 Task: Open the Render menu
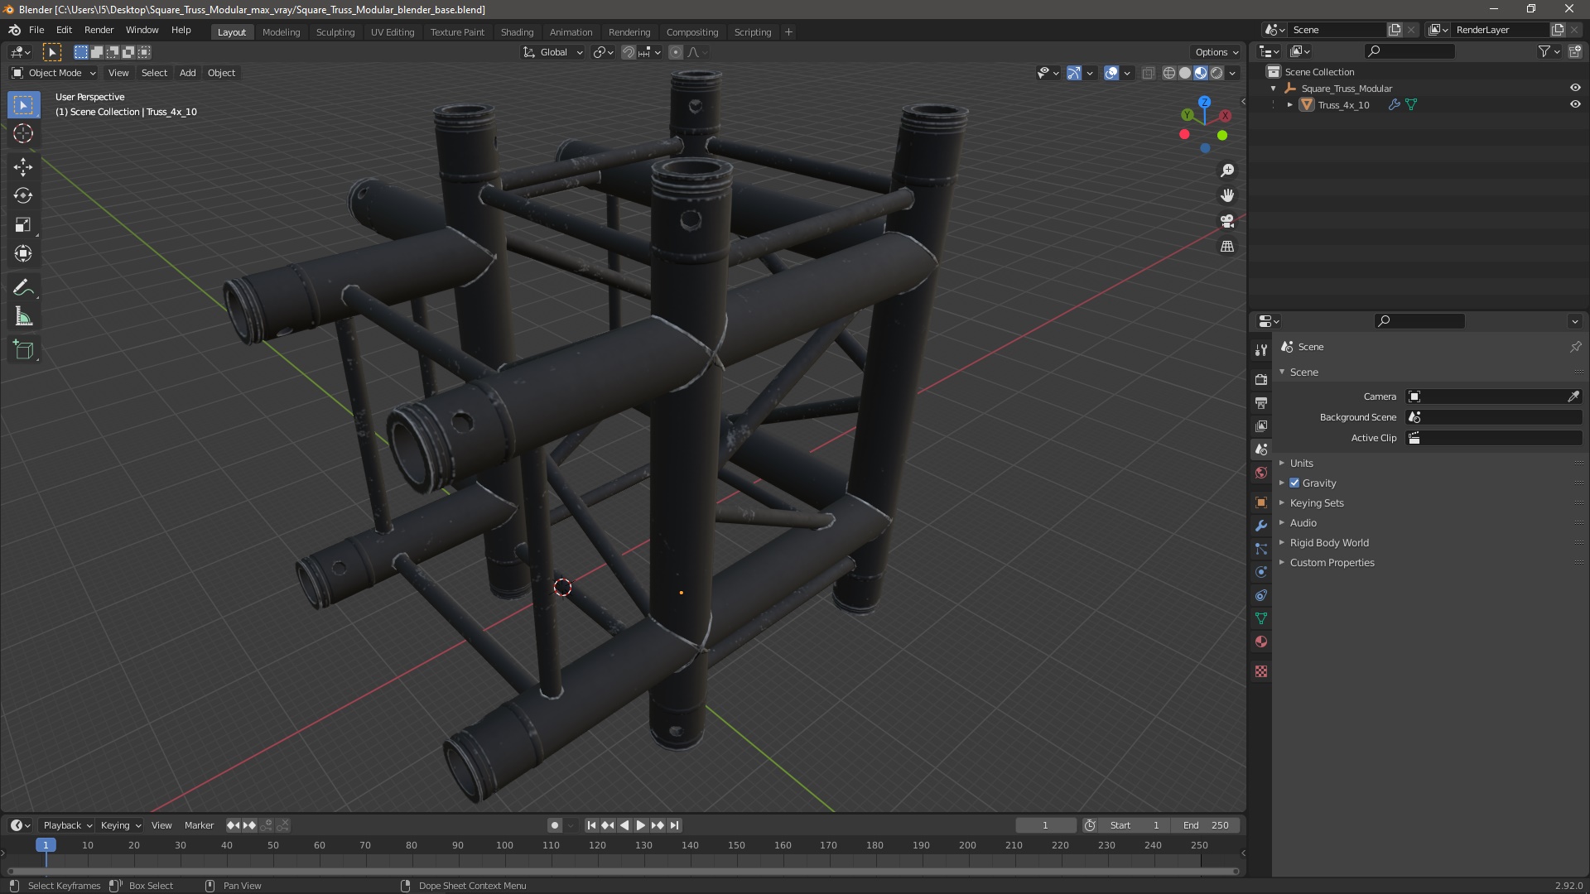click(x=99, y=30)
